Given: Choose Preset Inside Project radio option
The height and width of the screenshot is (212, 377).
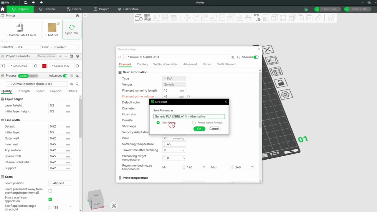Looking at the screenshot, I should pyautogui.click(x=194, y=122).
